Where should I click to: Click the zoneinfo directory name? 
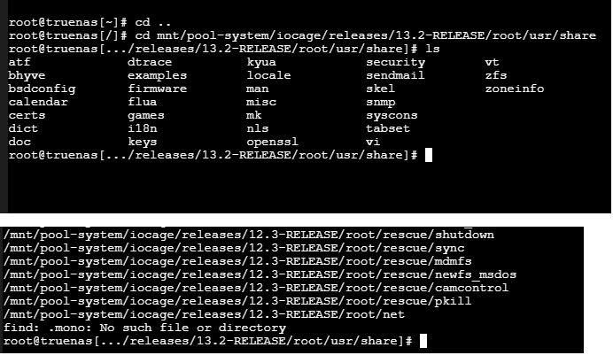pos(515,89)
